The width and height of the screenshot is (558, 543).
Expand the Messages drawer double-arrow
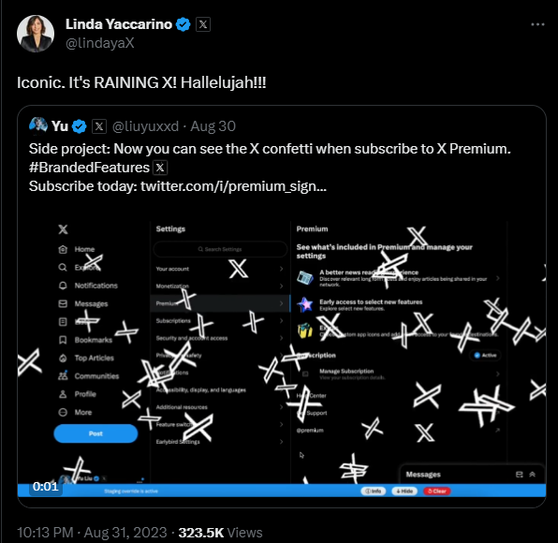point(533,475)
